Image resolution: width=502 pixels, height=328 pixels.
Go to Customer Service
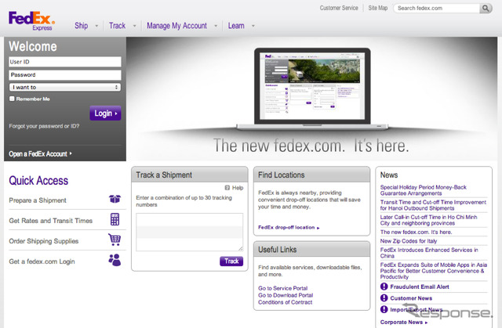pos(339,8)
